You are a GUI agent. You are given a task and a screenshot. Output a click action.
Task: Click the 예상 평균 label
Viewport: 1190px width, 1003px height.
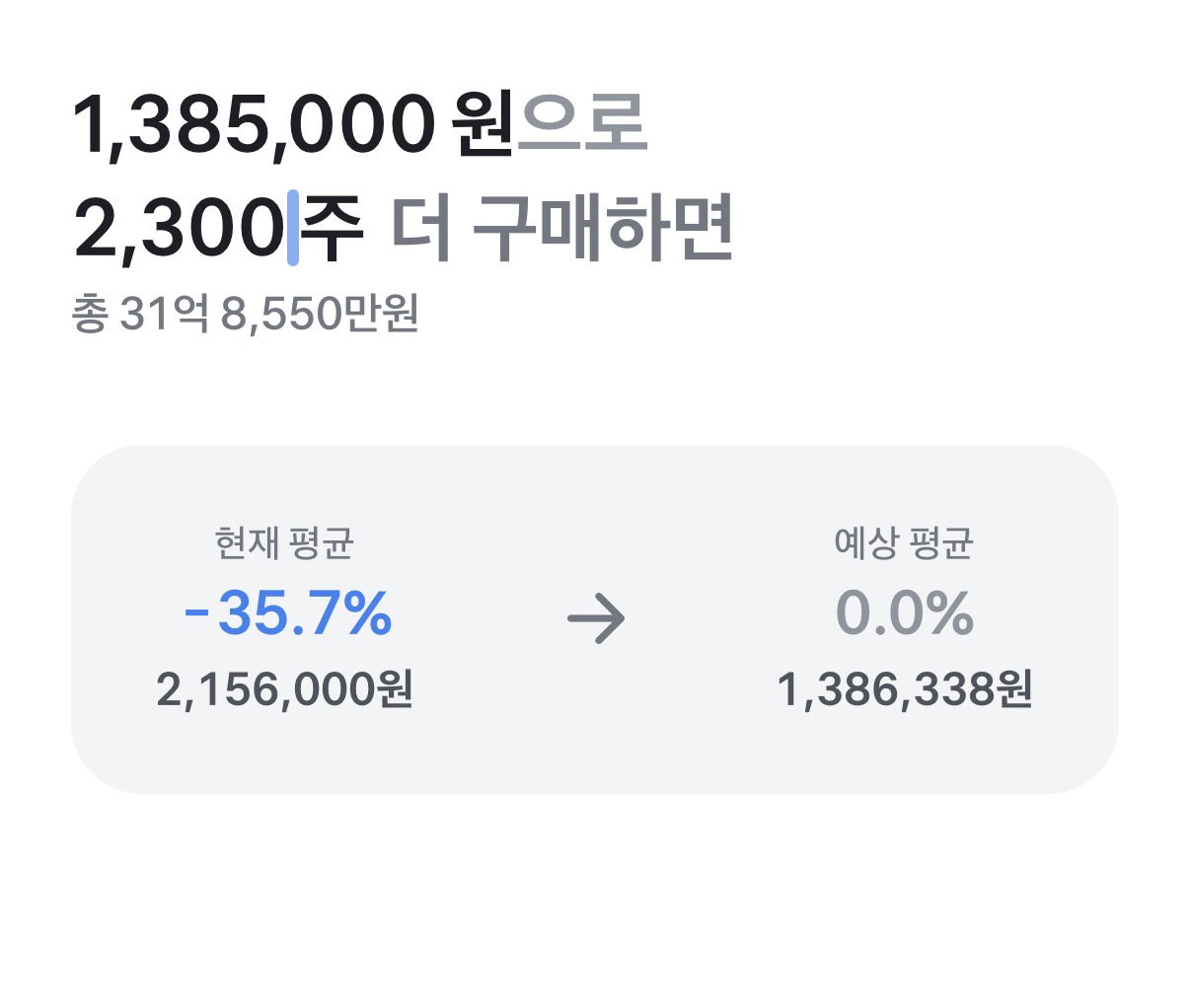click(x=904, y=543)
